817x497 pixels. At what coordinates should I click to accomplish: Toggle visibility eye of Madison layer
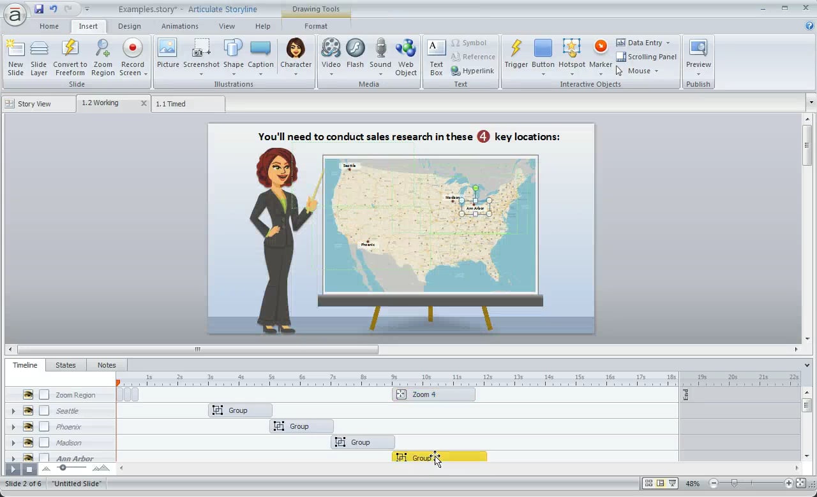tap(28, 442)
